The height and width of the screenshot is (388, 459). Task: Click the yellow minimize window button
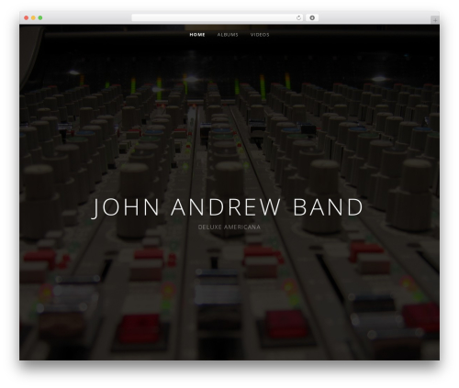pos(33,18)
